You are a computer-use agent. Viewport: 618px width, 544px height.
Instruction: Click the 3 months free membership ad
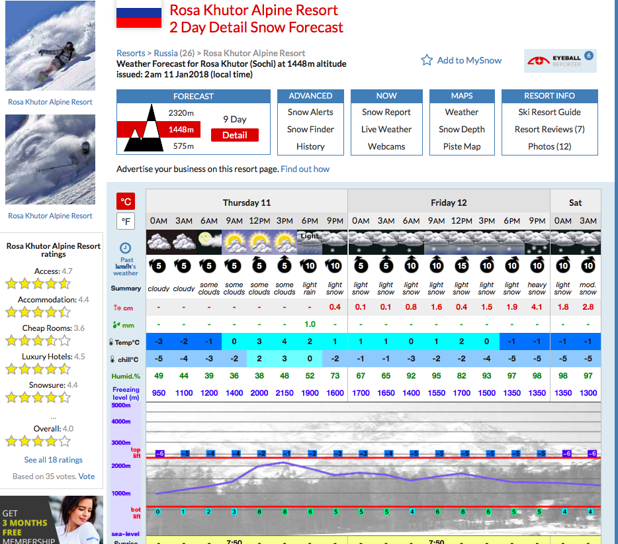coord(51,520)
